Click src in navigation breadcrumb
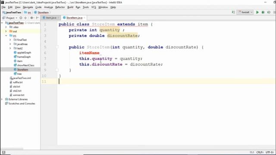Viewport: 276px width, 155px height. (28, 12)
